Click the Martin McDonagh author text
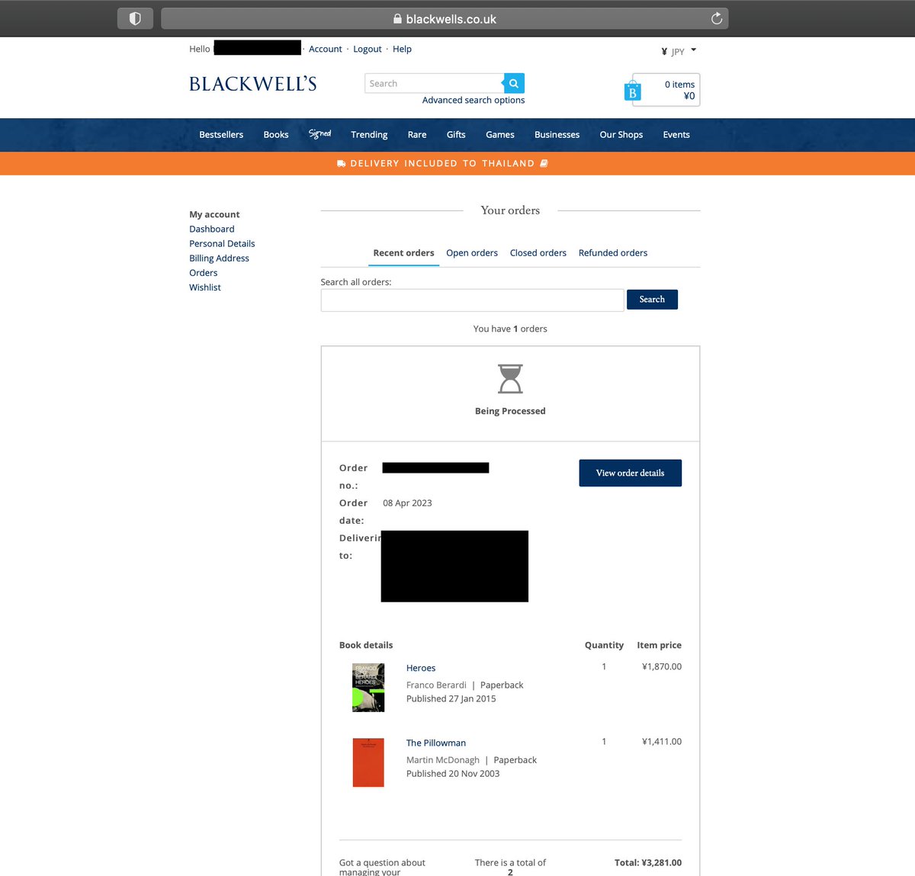915x876 pixels. tap(443, 759)
